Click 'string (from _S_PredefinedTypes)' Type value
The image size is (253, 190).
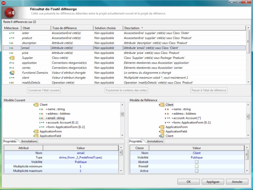(81, 157)
